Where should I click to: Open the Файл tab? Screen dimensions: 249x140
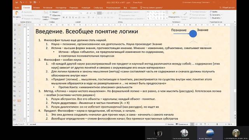pos(17,8)
